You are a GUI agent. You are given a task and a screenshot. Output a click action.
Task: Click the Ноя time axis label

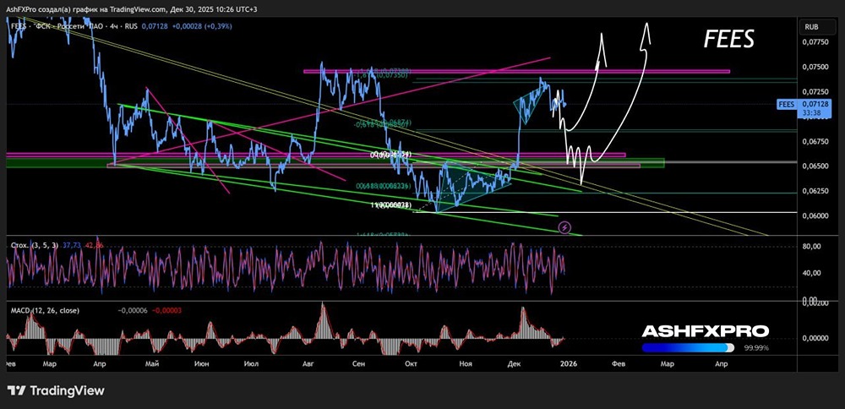click(x=466, y=364)
